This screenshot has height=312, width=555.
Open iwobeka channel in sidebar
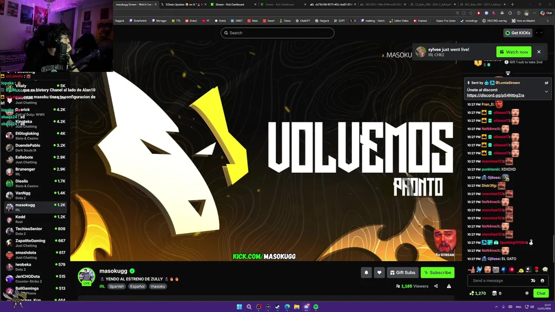[35, 267]
